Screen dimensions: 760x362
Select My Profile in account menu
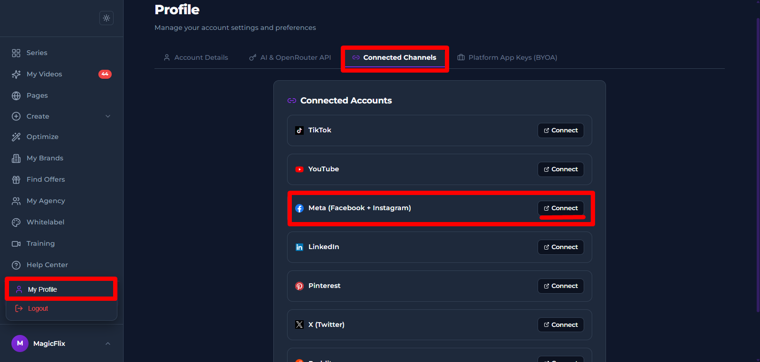(x=61, y=289)
